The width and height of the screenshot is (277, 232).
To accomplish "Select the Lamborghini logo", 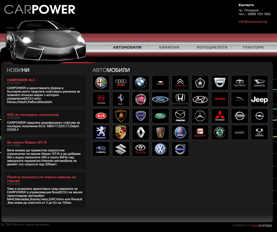I will [121, 116].
